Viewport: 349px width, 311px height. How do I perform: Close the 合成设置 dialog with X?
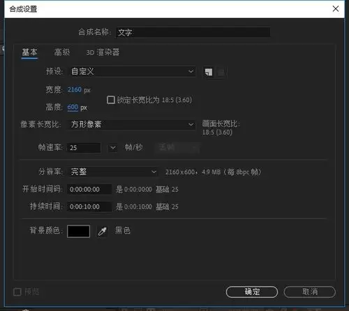click(x=336, y=9)
